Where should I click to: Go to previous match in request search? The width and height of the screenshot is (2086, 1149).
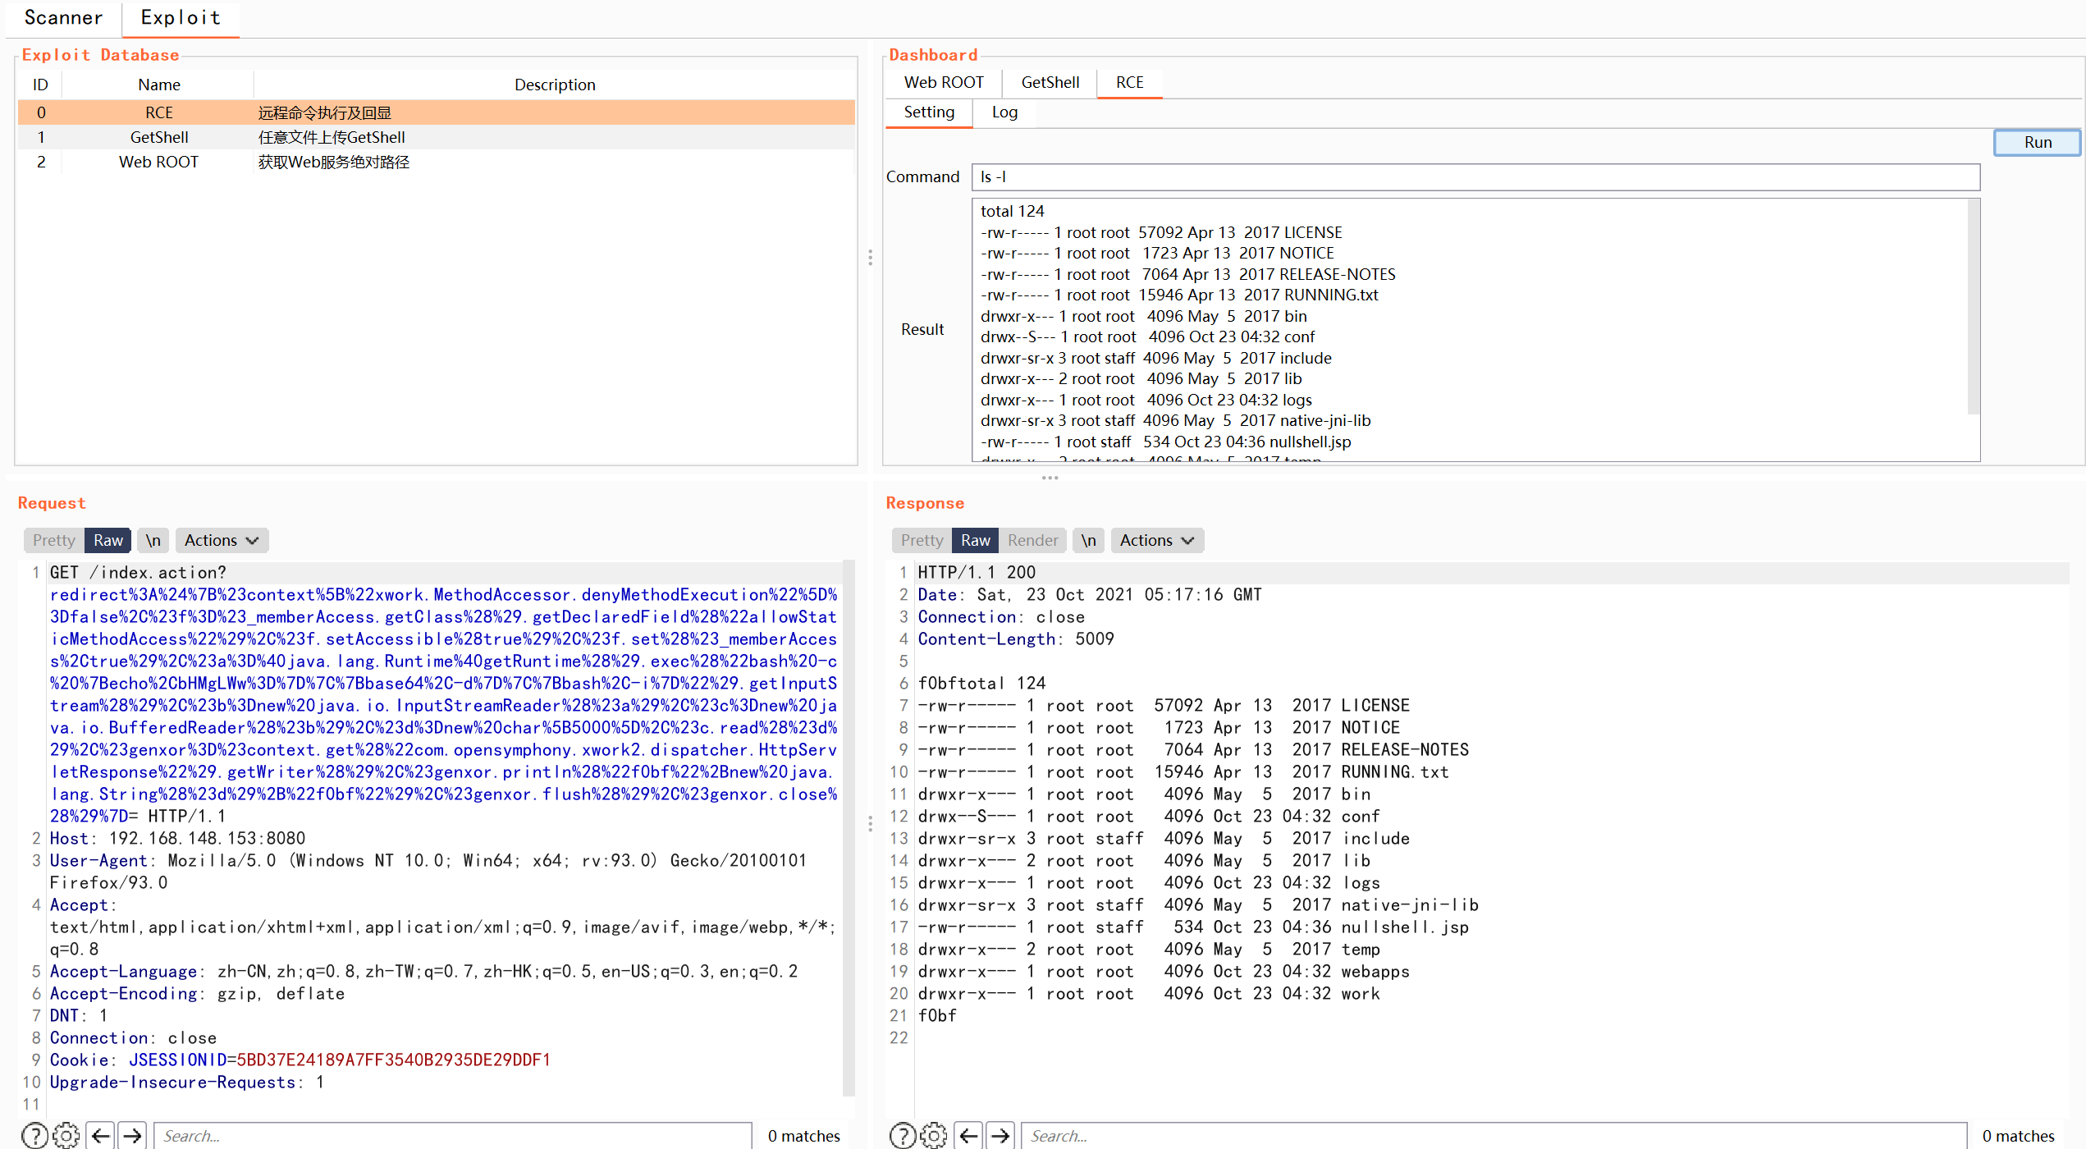[x=101, y=1136]
